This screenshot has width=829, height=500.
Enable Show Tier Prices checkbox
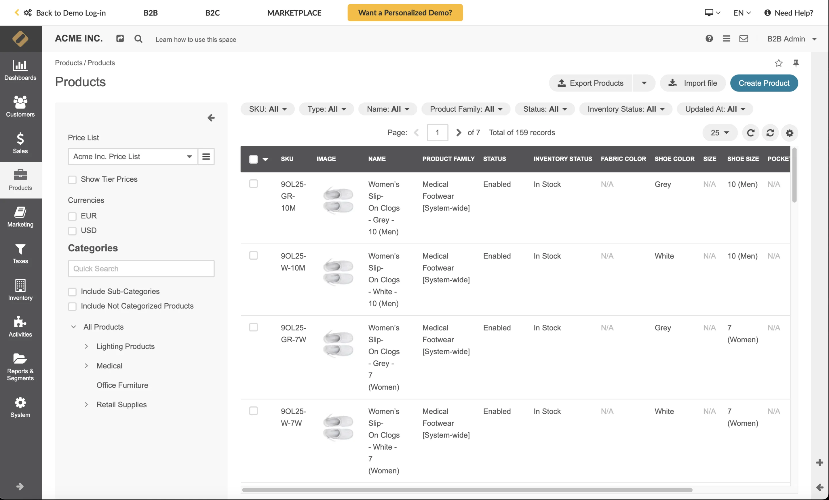pyautogui.click(x=72, y=180)
